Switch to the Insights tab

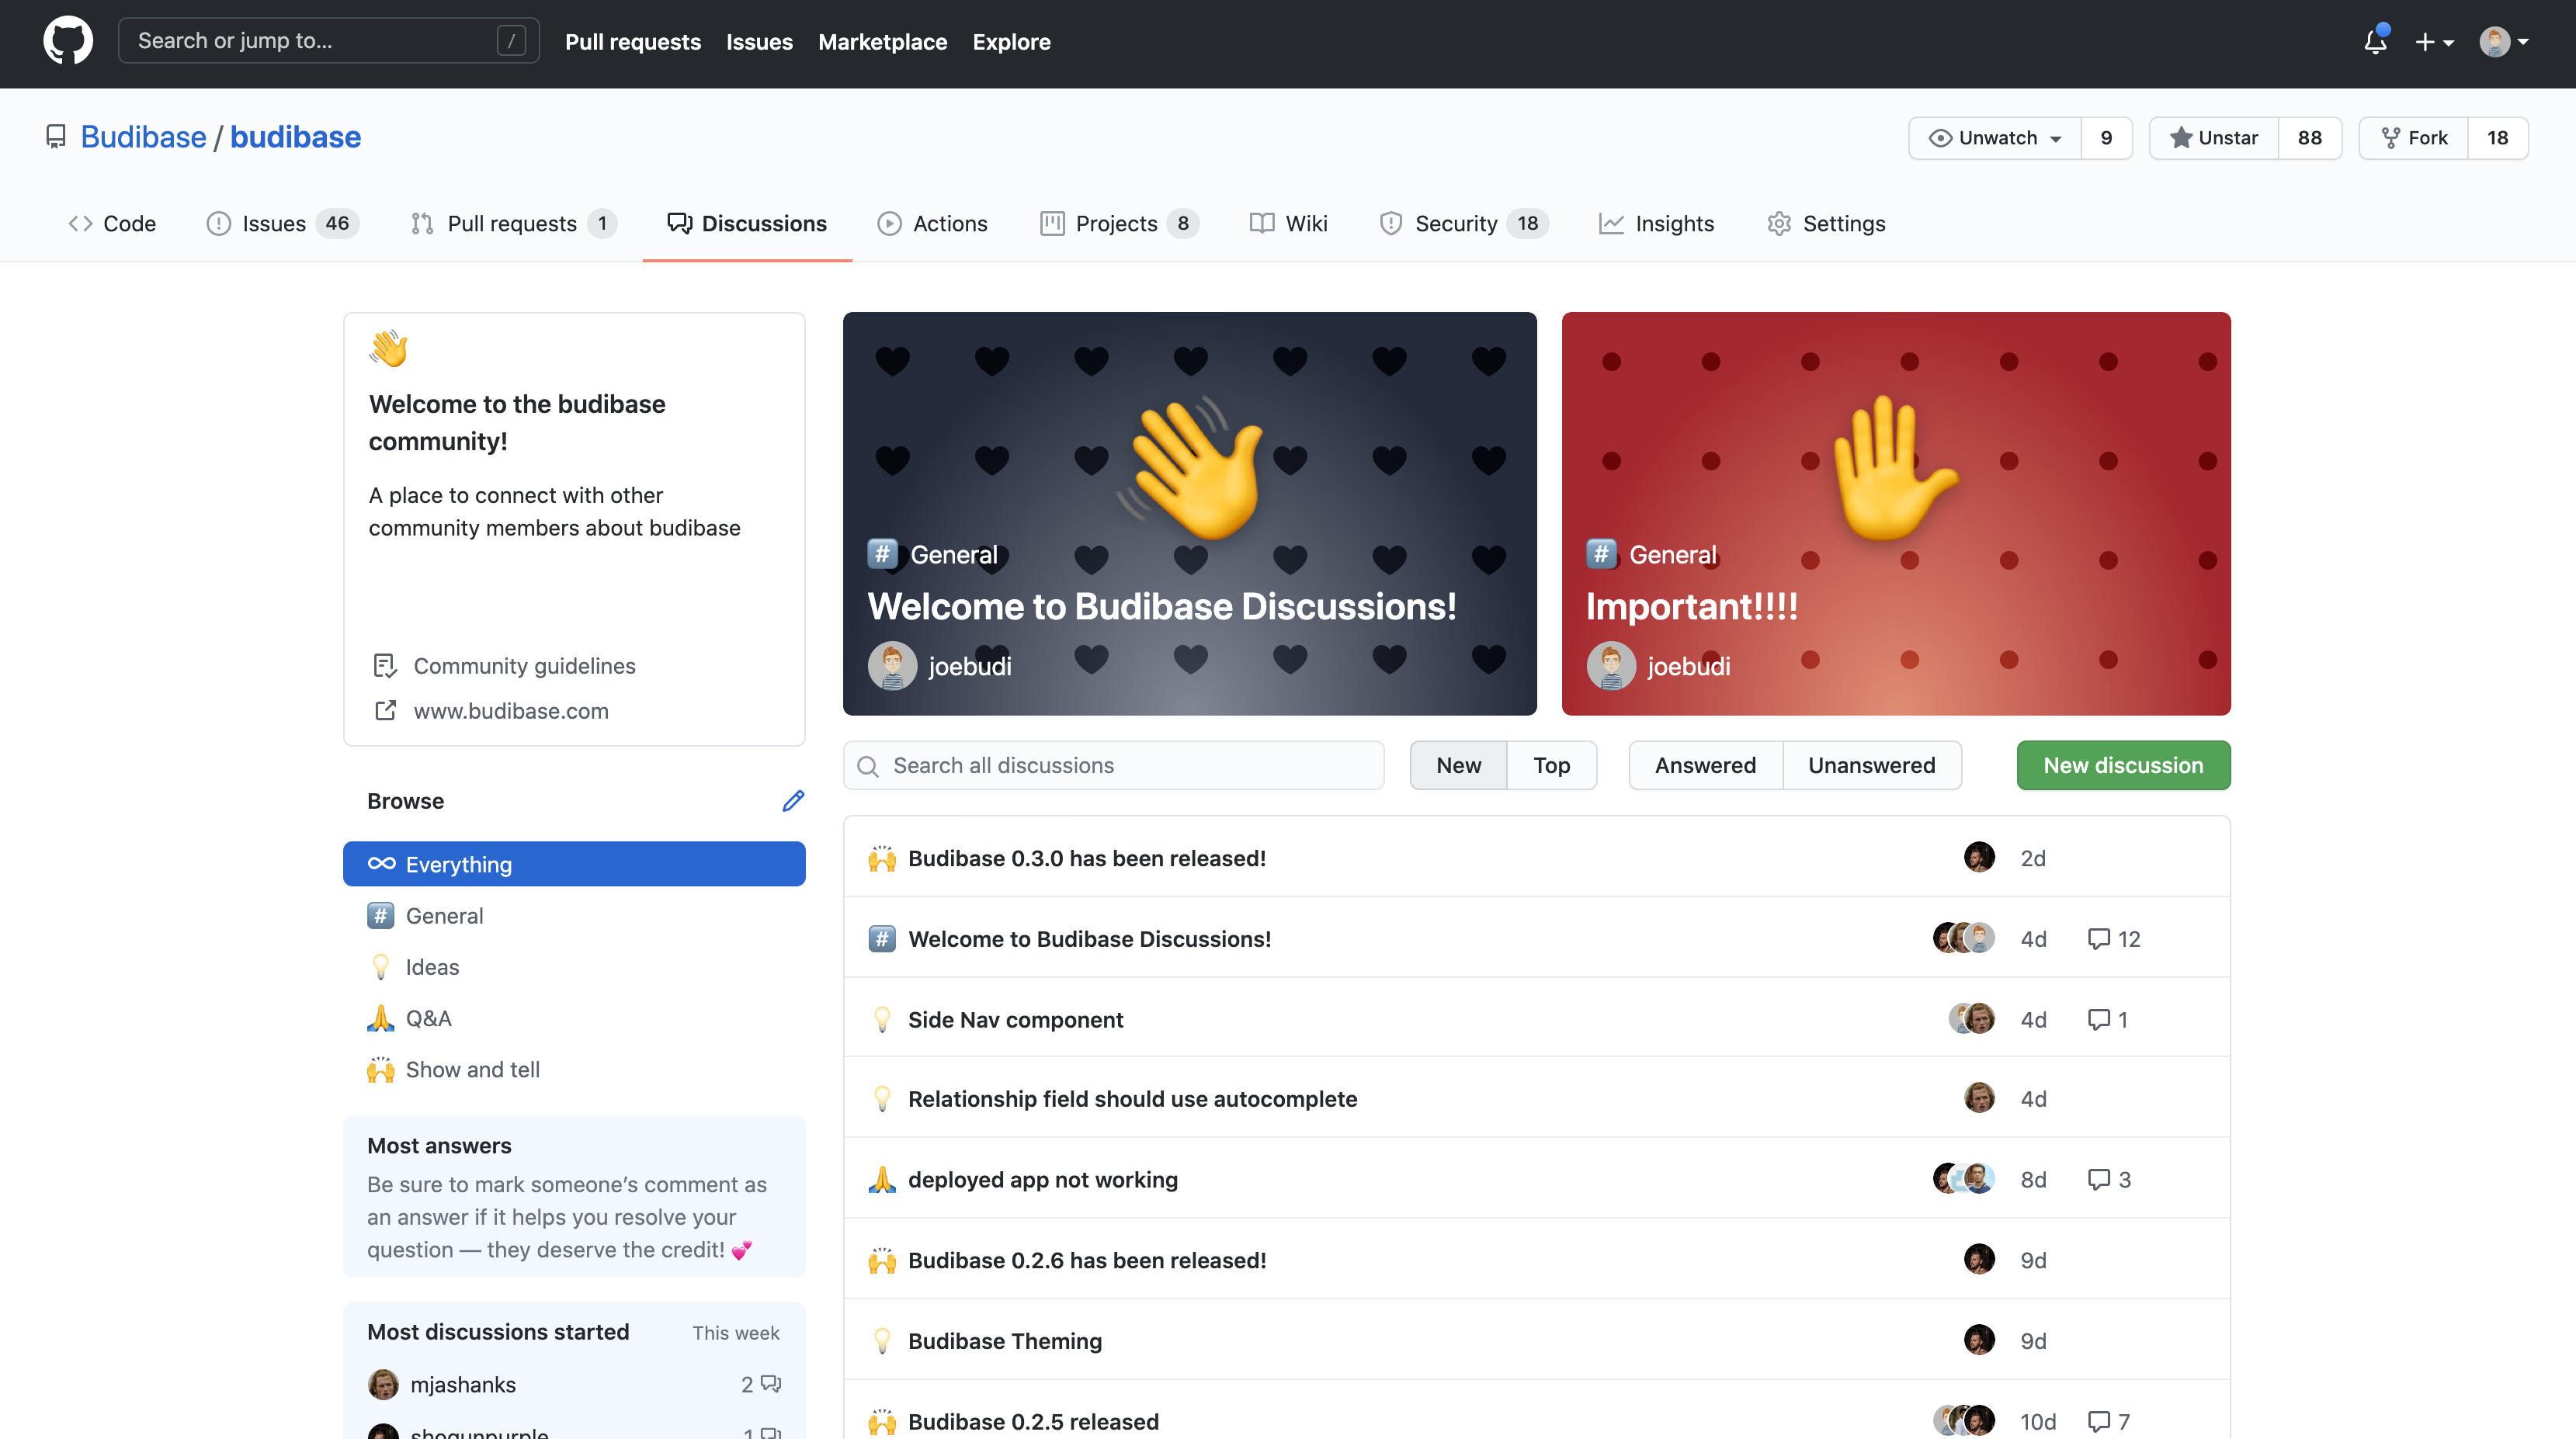tap(1655, 223)
